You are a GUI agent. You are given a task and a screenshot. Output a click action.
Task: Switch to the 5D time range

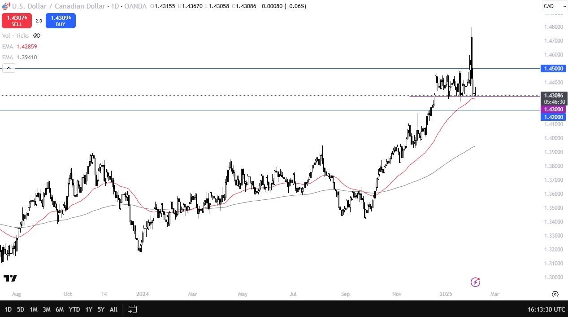click(20, 309)
